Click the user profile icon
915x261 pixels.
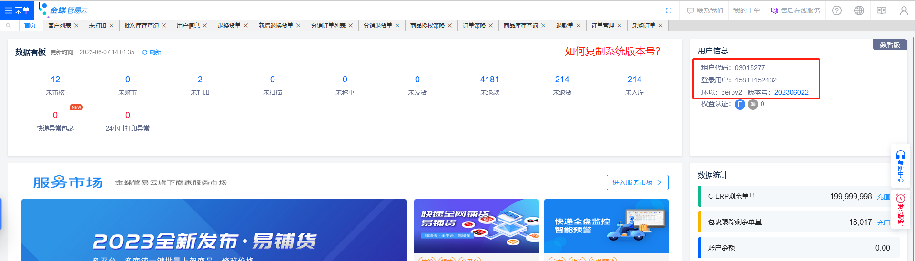pyautogui.click(x=904, y=10)
